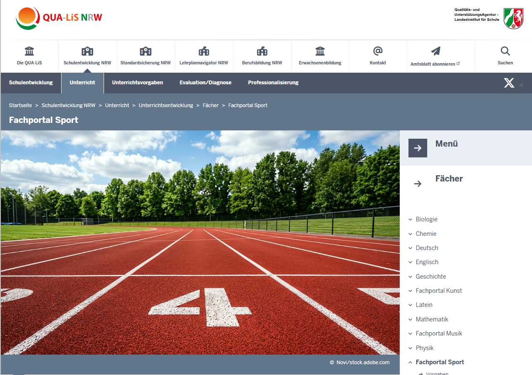The height and width of the screenshot is (375, 532).
Task: Click the external link icon next to X
Action: (x=521, y=85)
